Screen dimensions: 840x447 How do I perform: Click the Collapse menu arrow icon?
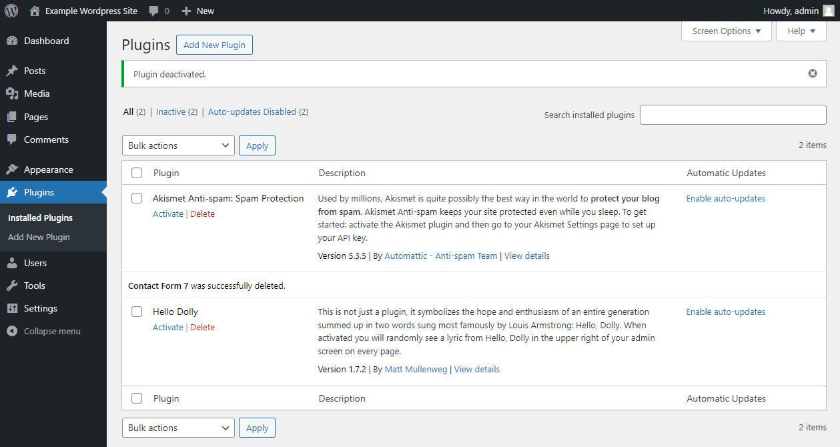(12, 331)
